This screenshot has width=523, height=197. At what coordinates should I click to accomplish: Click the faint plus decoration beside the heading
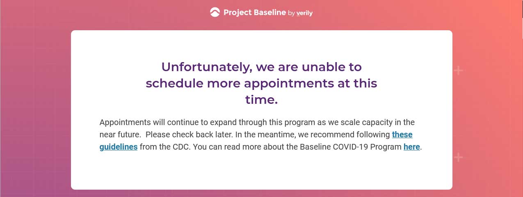[459, 71]
